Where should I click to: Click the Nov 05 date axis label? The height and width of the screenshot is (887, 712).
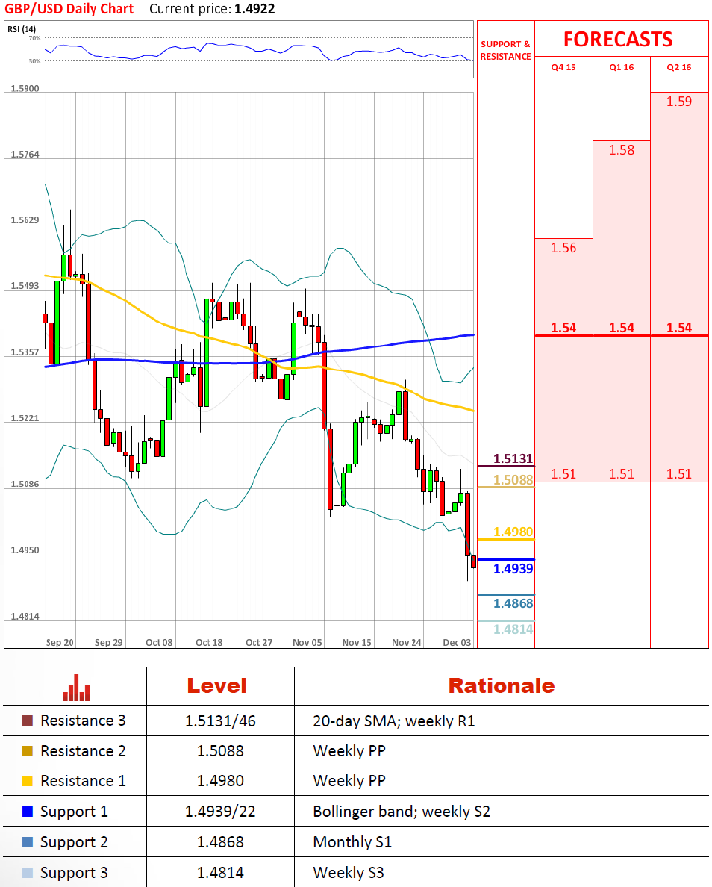click(x=307, y=643)
